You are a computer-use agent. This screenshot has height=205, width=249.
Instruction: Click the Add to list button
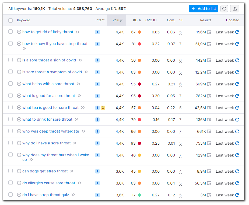[x=204, y=9]
